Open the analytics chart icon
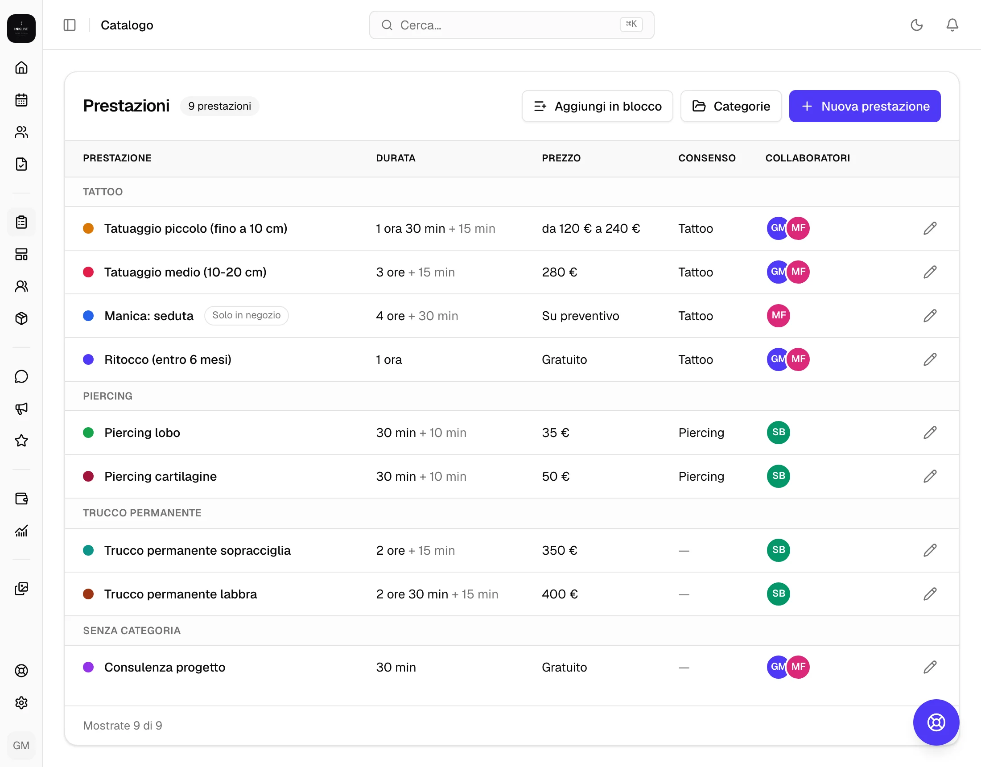Viewport: 981px width, 767px height. 21,531
